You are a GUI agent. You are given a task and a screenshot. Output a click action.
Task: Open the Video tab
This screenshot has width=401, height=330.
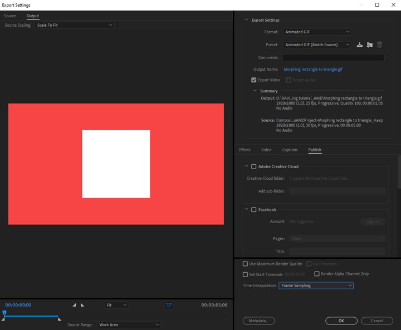tap(266, 150)
